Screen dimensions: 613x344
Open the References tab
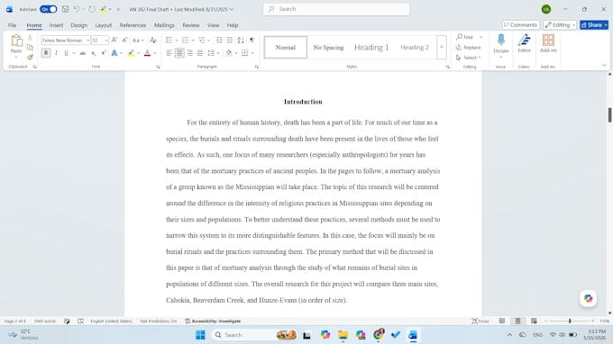tap(133, 25)
